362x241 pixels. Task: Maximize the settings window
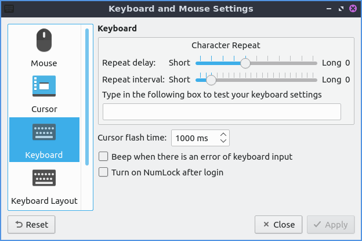pos(341,9)
